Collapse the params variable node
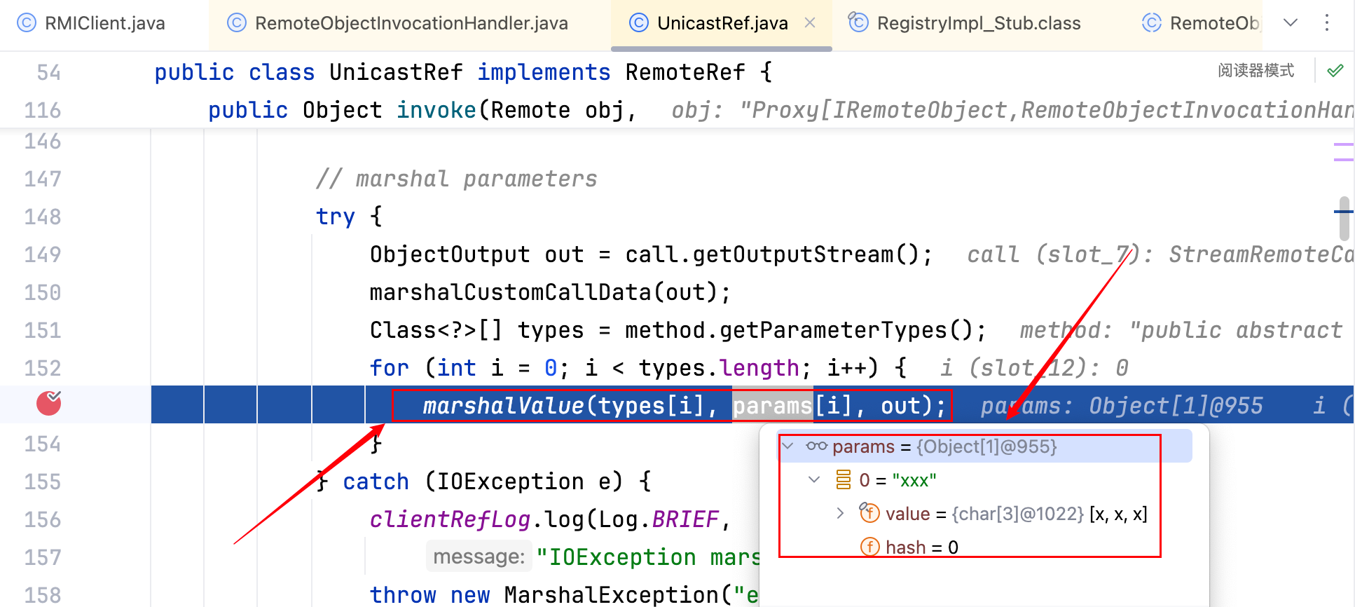Viewport: 1355px width, 607px height. [788, 446]
